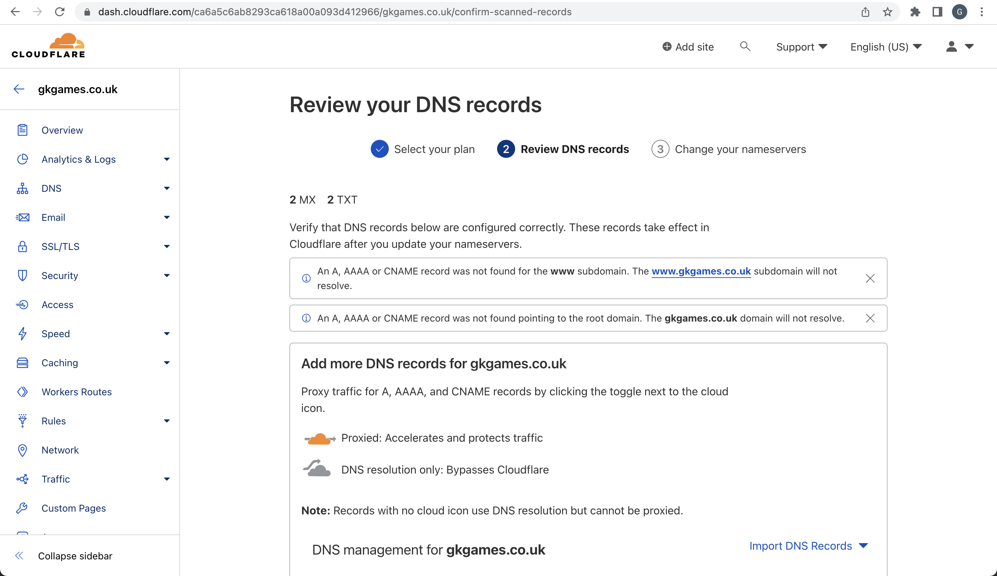
Task: Expand the Security submenu arrow
Action: 167,275
